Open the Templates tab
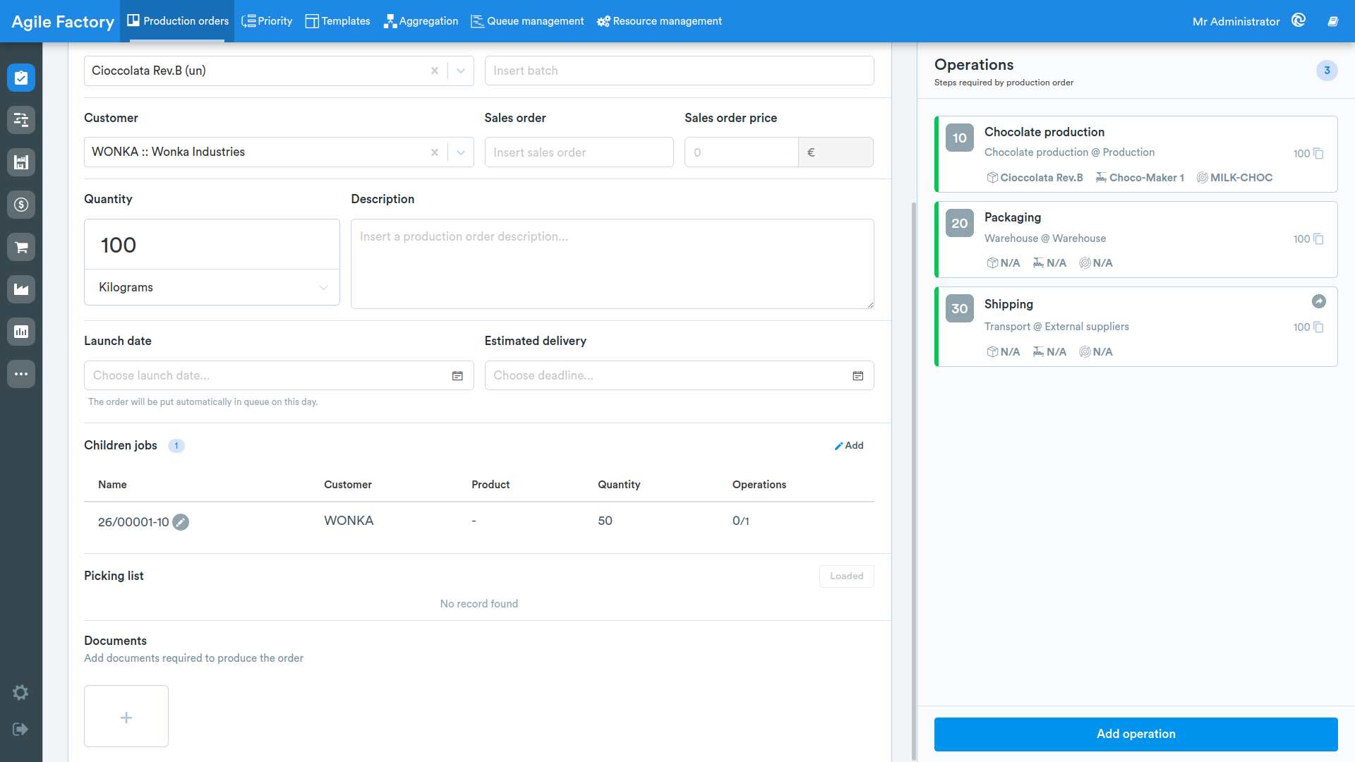Screen dimensions: 1355x762 pos(337,21)
